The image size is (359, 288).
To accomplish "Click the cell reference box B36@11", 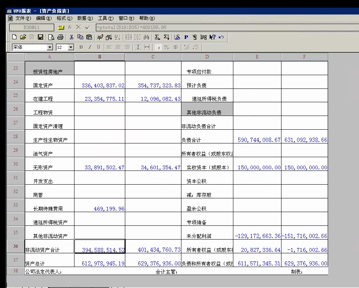I will [x=32, y=27].
